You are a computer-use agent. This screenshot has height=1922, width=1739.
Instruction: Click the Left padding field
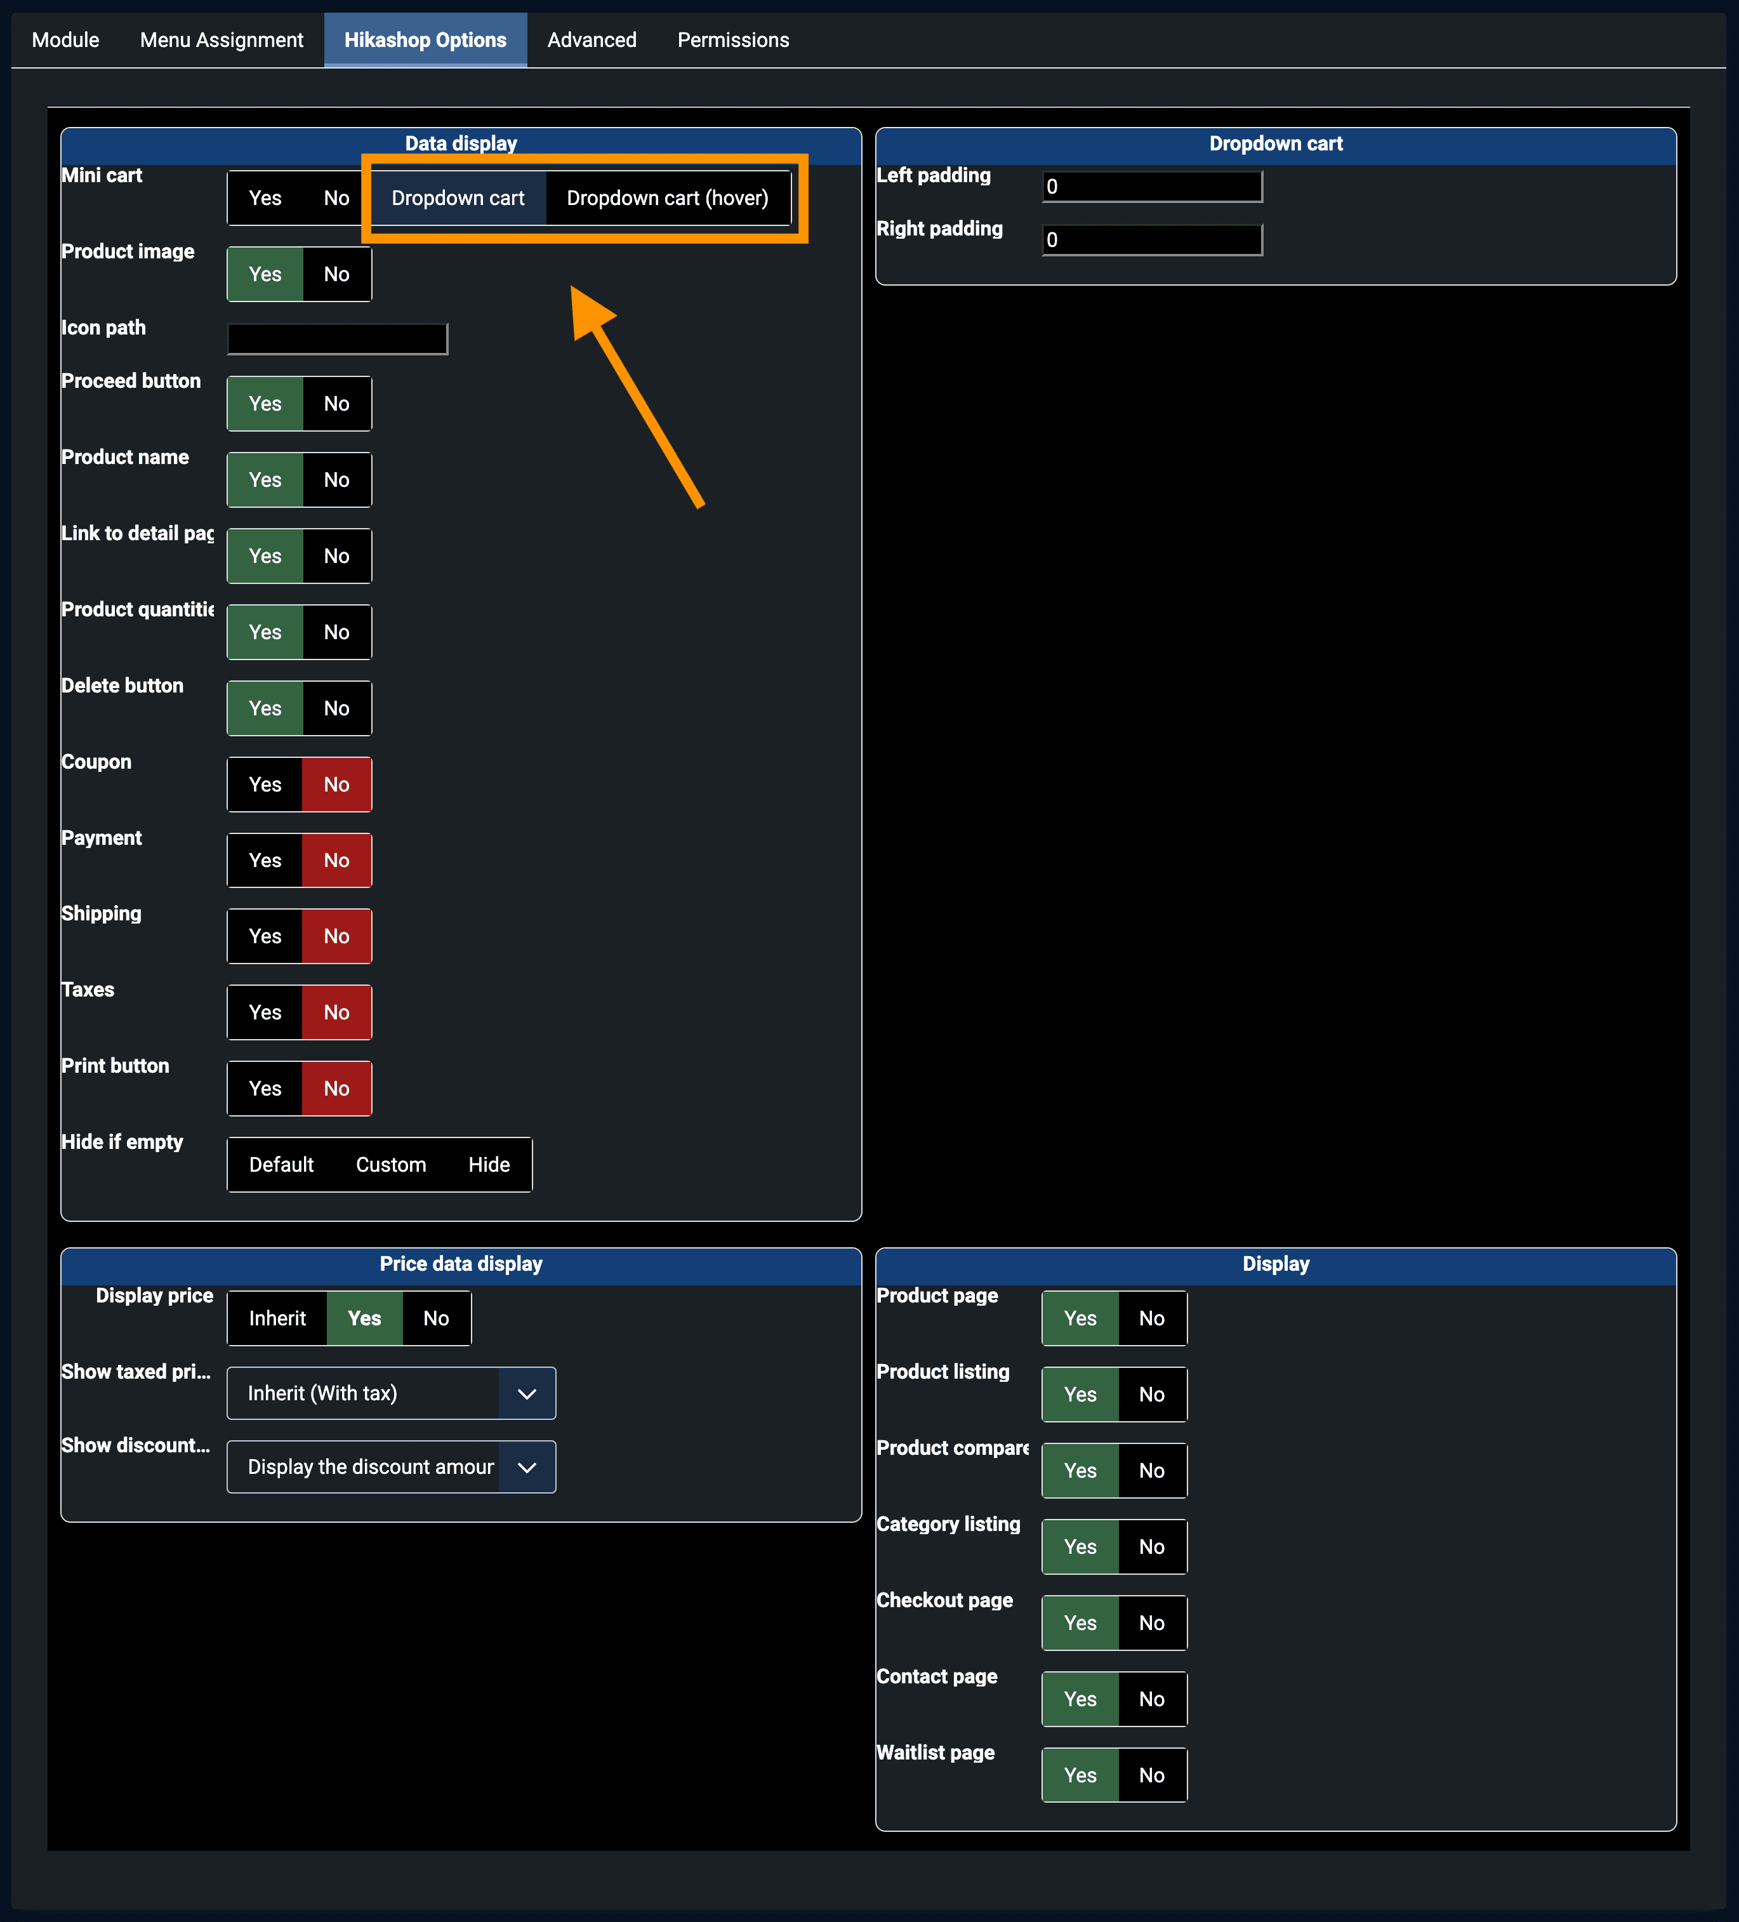point(1152,187)
